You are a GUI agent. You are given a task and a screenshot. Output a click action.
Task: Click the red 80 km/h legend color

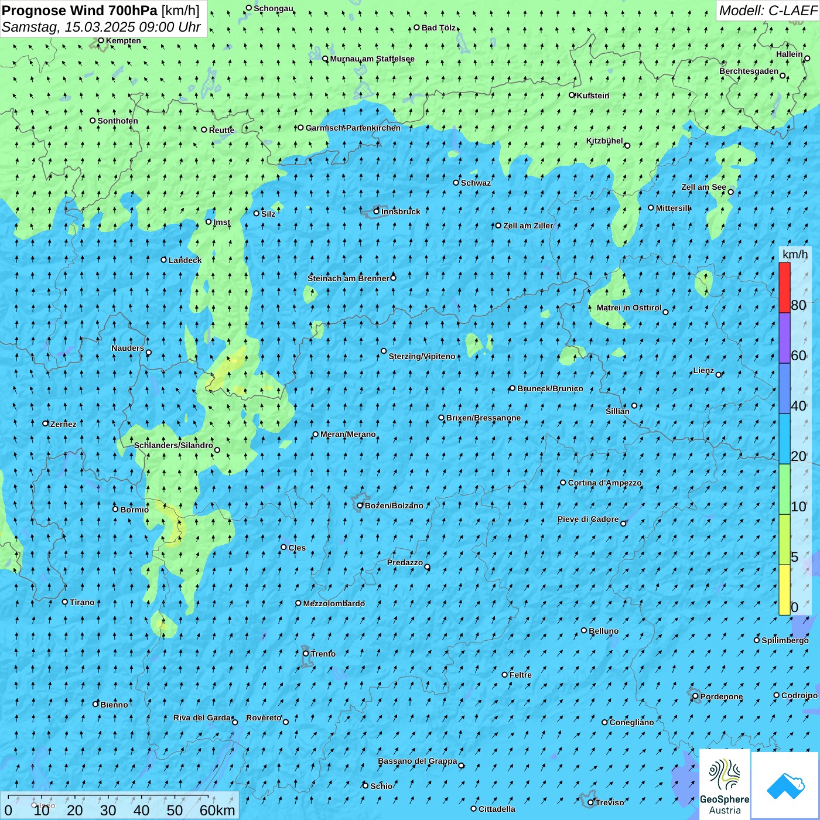pos(784,288)
